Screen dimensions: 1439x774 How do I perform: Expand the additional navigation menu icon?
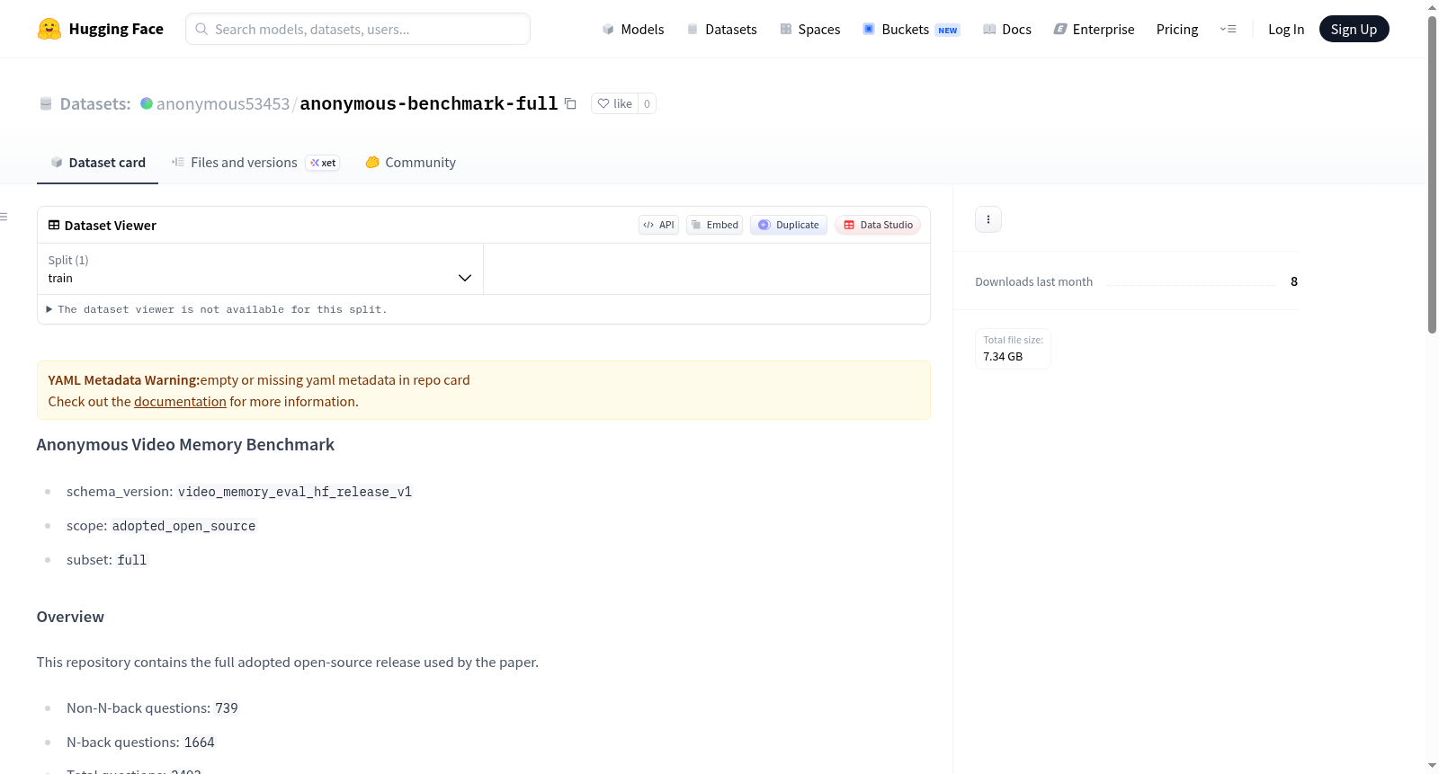(x=1228, y=29)
